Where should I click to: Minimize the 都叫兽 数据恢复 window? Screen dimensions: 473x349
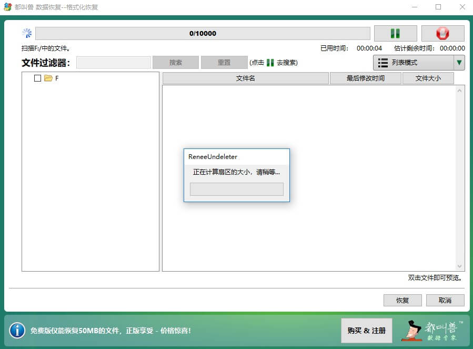click(x=415, y=7)
